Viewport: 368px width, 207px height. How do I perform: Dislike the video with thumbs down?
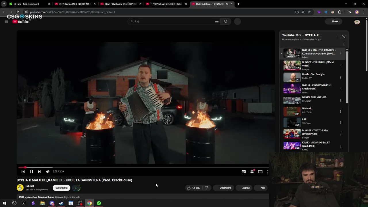point(206,188)
